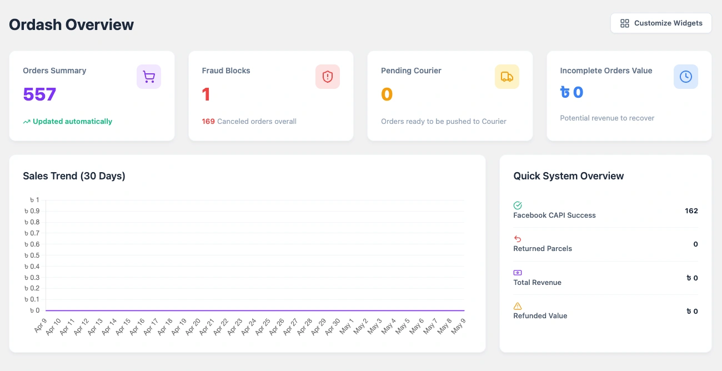Viewport: 722px width, 371px height.
Task: Click the Facebook CAPI value 162
Action: 691,211
